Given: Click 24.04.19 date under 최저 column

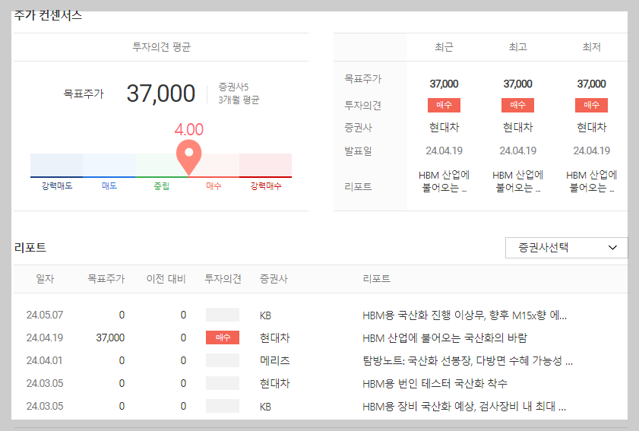Looking at the screenshot, I should pos(591,151).
